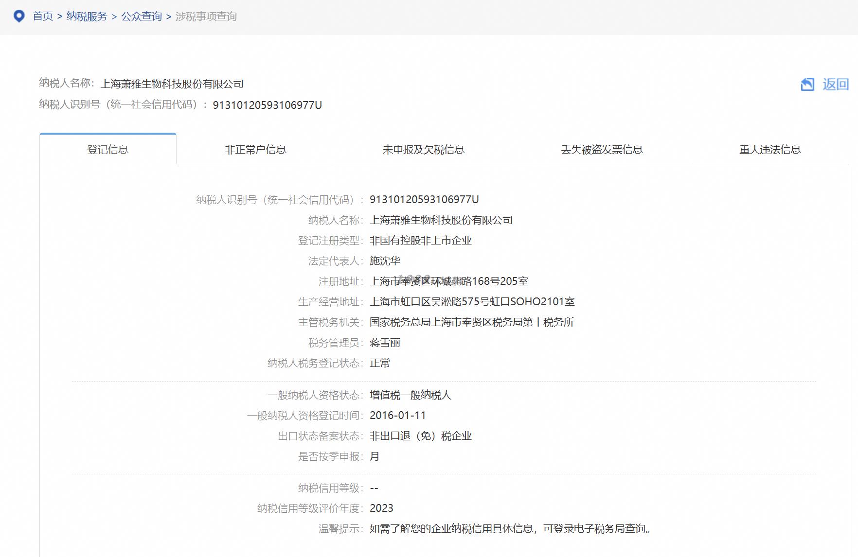858x557 pixels.
Task: Open 公众查询 breadcrumb link
Action: coord(142,16)
